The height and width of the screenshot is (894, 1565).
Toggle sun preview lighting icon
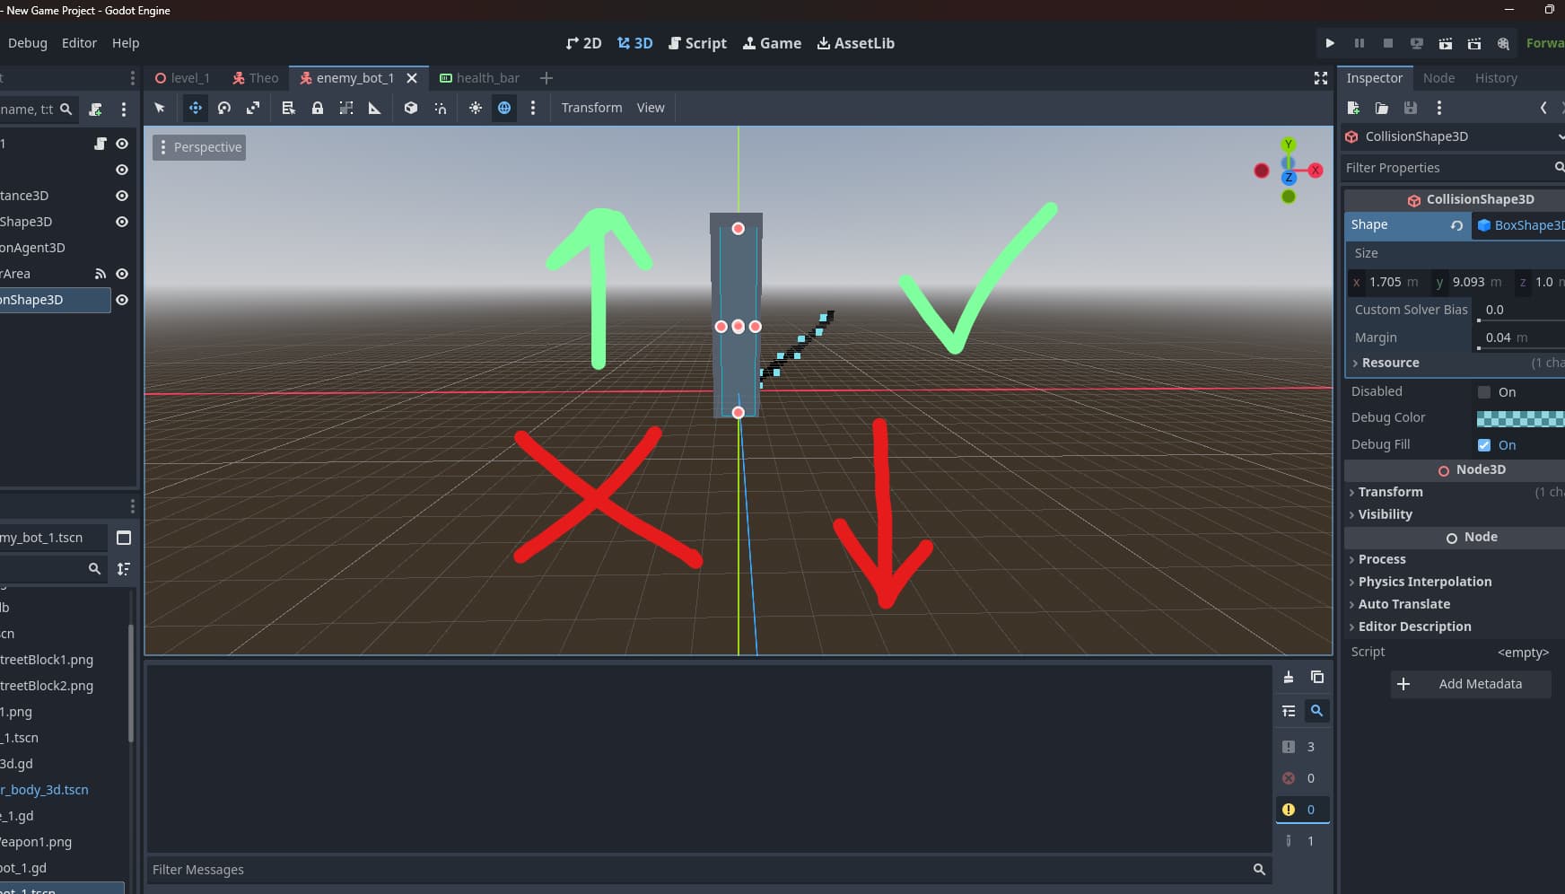[x=476, y=108]
